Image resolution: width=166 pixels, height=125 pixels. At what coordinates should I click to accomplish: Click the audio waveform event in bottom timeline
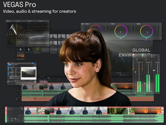(x=94, y=119)
